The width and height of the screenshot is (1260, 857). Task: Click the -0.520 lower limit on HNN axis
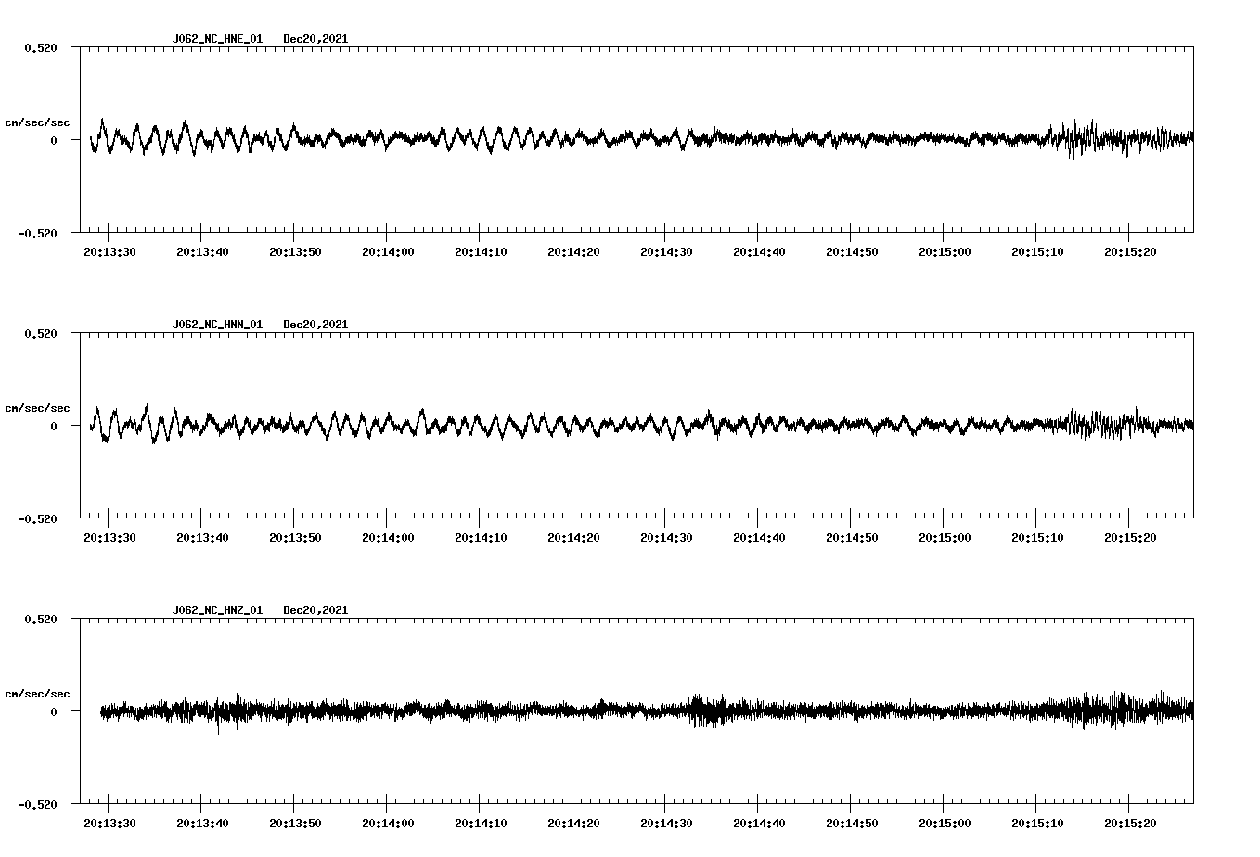[36, 518]
